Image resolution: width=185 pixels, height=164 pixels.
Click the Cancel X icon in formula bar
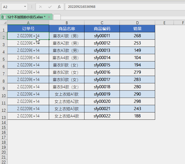point(41,7)
